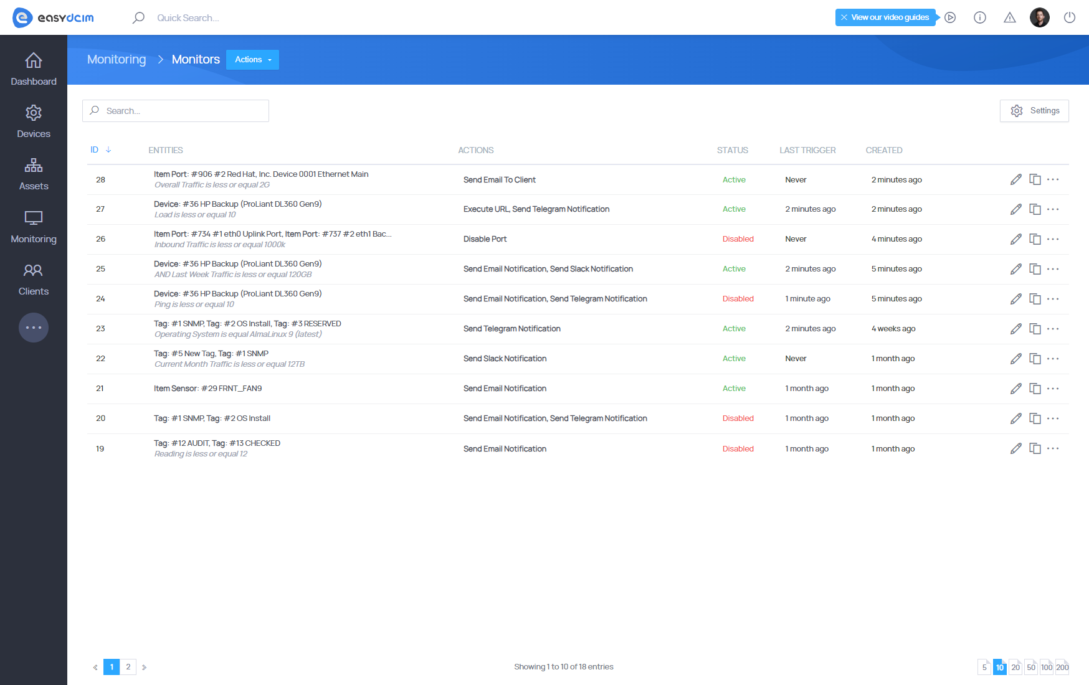
Task: Open the Assets section
Action: [x=33, y=173]
